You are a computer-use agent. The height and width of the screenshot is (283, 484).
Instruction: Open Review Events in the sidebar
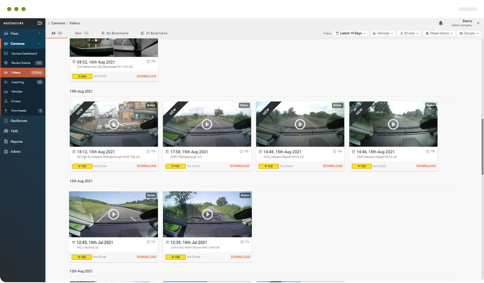point(23,63)
